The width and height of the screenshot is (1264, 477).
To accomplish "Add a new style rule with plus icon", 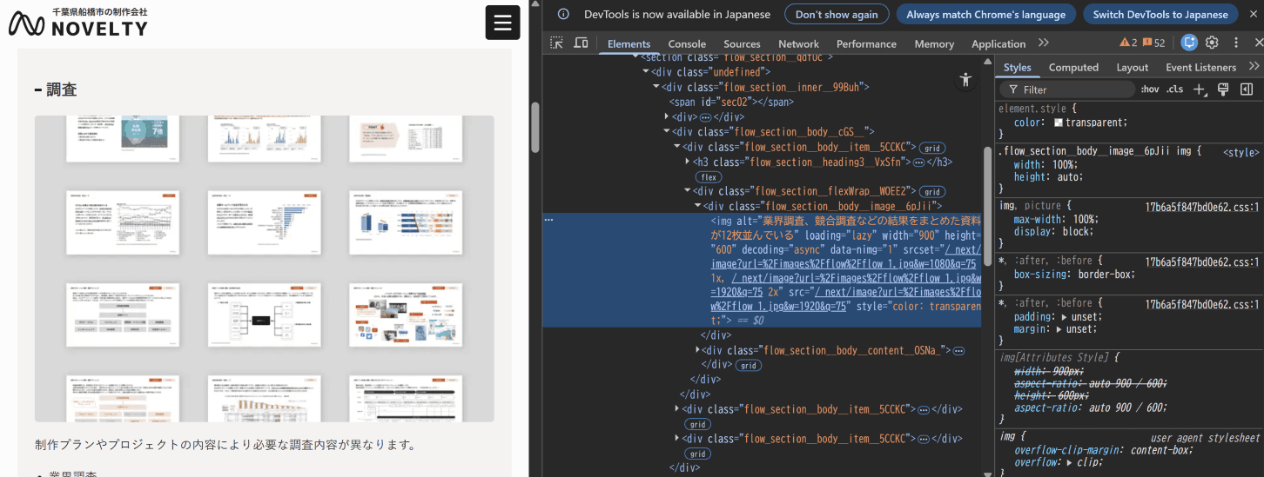I will (x=1200, y=89).
